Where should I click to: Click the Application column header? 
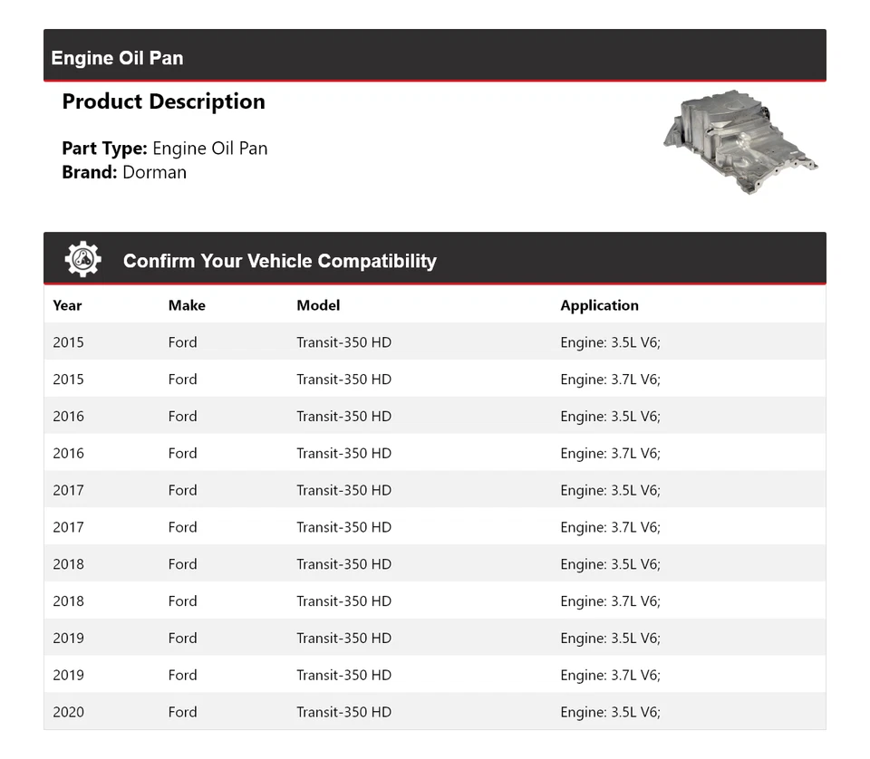(599, 305)
